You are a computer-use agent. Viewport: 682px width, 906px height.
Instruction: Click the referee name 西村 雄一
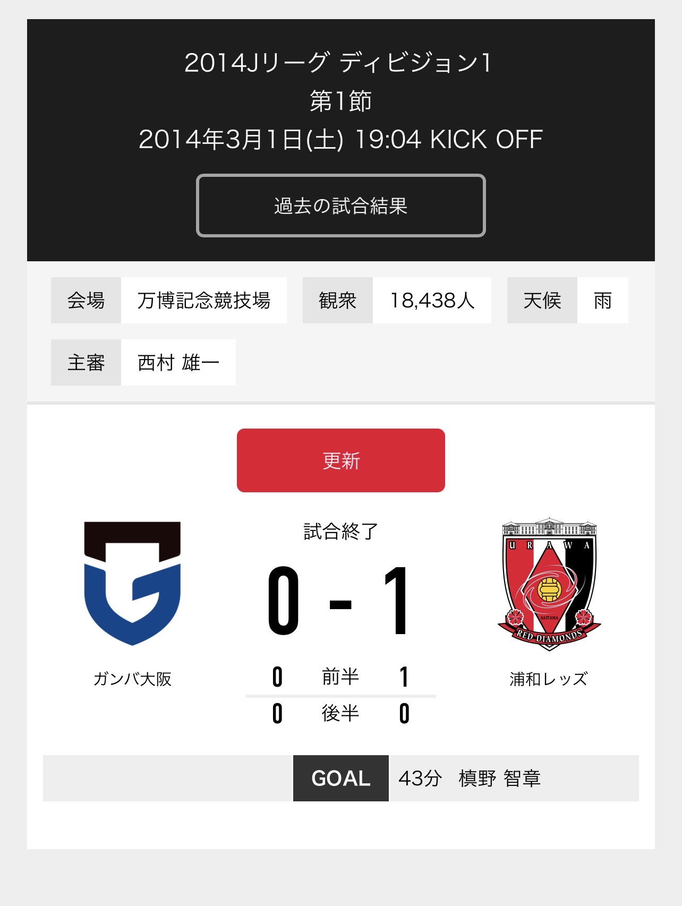pyautogui.click(x=178, y=363)
